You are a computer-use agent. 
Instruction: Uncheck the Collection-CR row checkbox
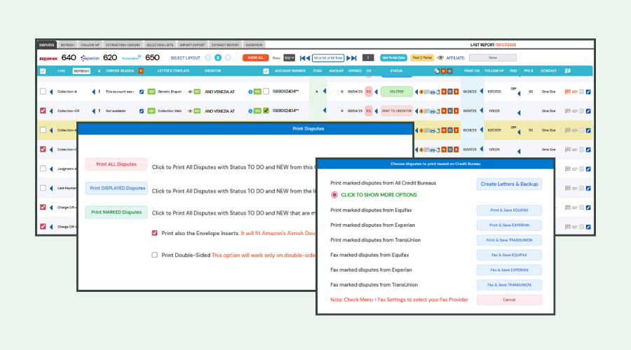coord(43,111)
